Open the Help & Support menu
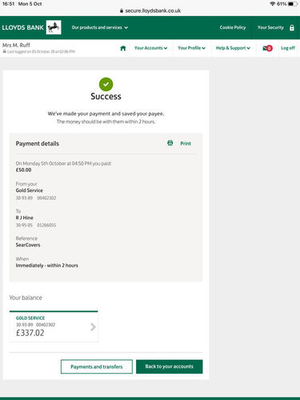This screenshot has height=400, width=300. click(233, 48)
